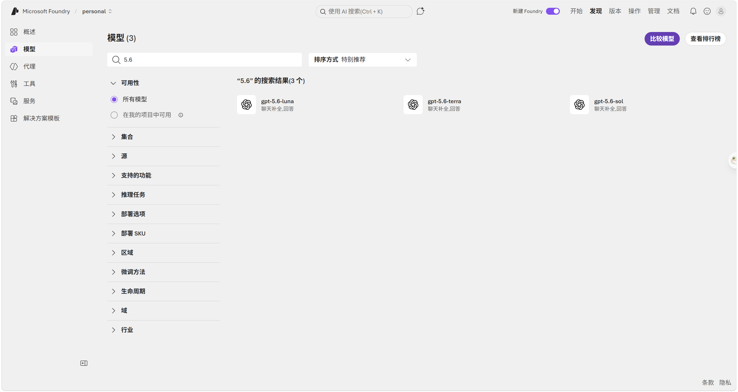Expand the 生命周期 filter section
This screenshot has width=738, height=392.
(163, 291)
